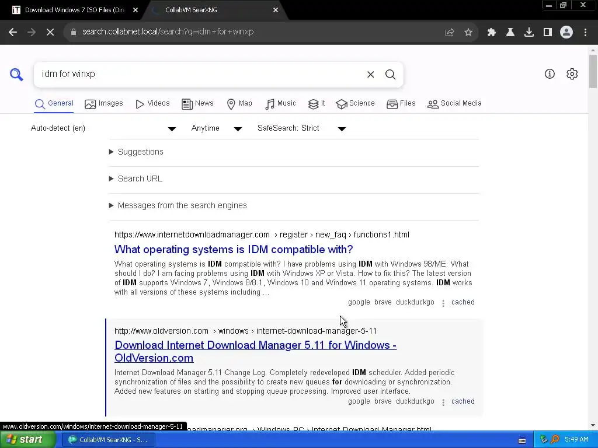Open Chrome three-dot menu
Image resolution: width=598 pixels, height=448 pixels.
coord(585,33)
